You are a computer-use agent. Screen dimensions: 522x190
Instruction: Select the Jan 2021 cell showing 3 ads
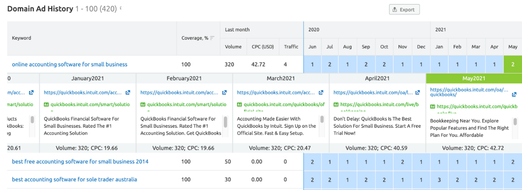pyautogui.click(x=439, y=179)
